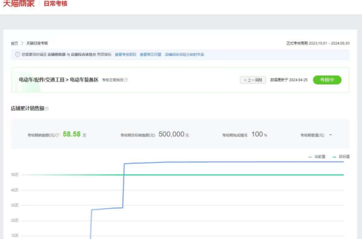Click the 天猫商家 logo

(x=18, y=3)
